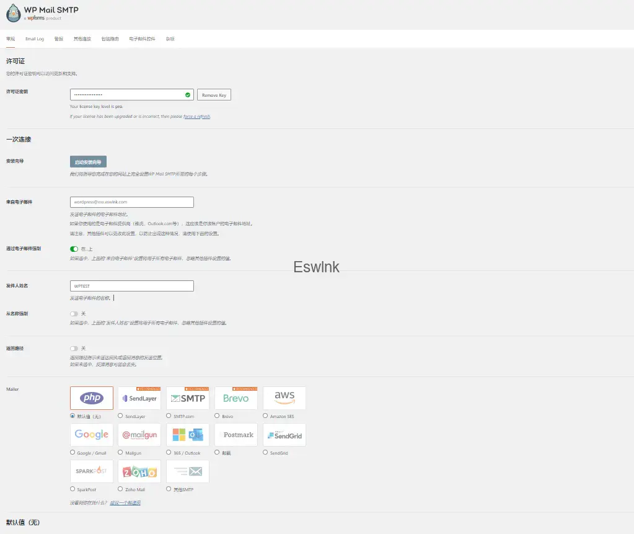This screenshot has width=634, height=534.
Task: Select the 365 / Outlook radio button
Action: pos(169,453)
